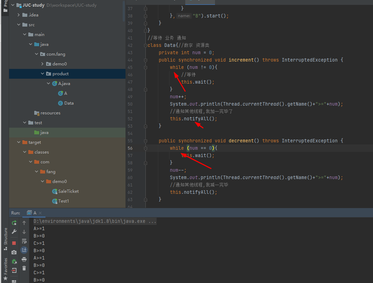Go down the stack trace arrow

(24, 232)
